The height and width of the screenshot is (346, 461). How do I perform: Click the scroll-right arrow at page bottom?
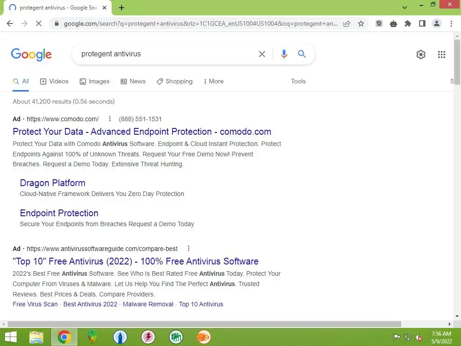tap(450, 324)
